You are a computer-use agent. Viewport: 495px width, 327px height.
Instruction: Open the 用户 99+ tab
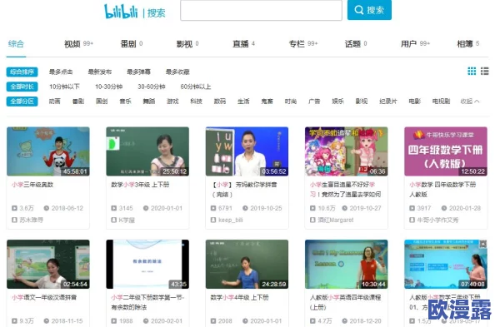coord(415,44)
